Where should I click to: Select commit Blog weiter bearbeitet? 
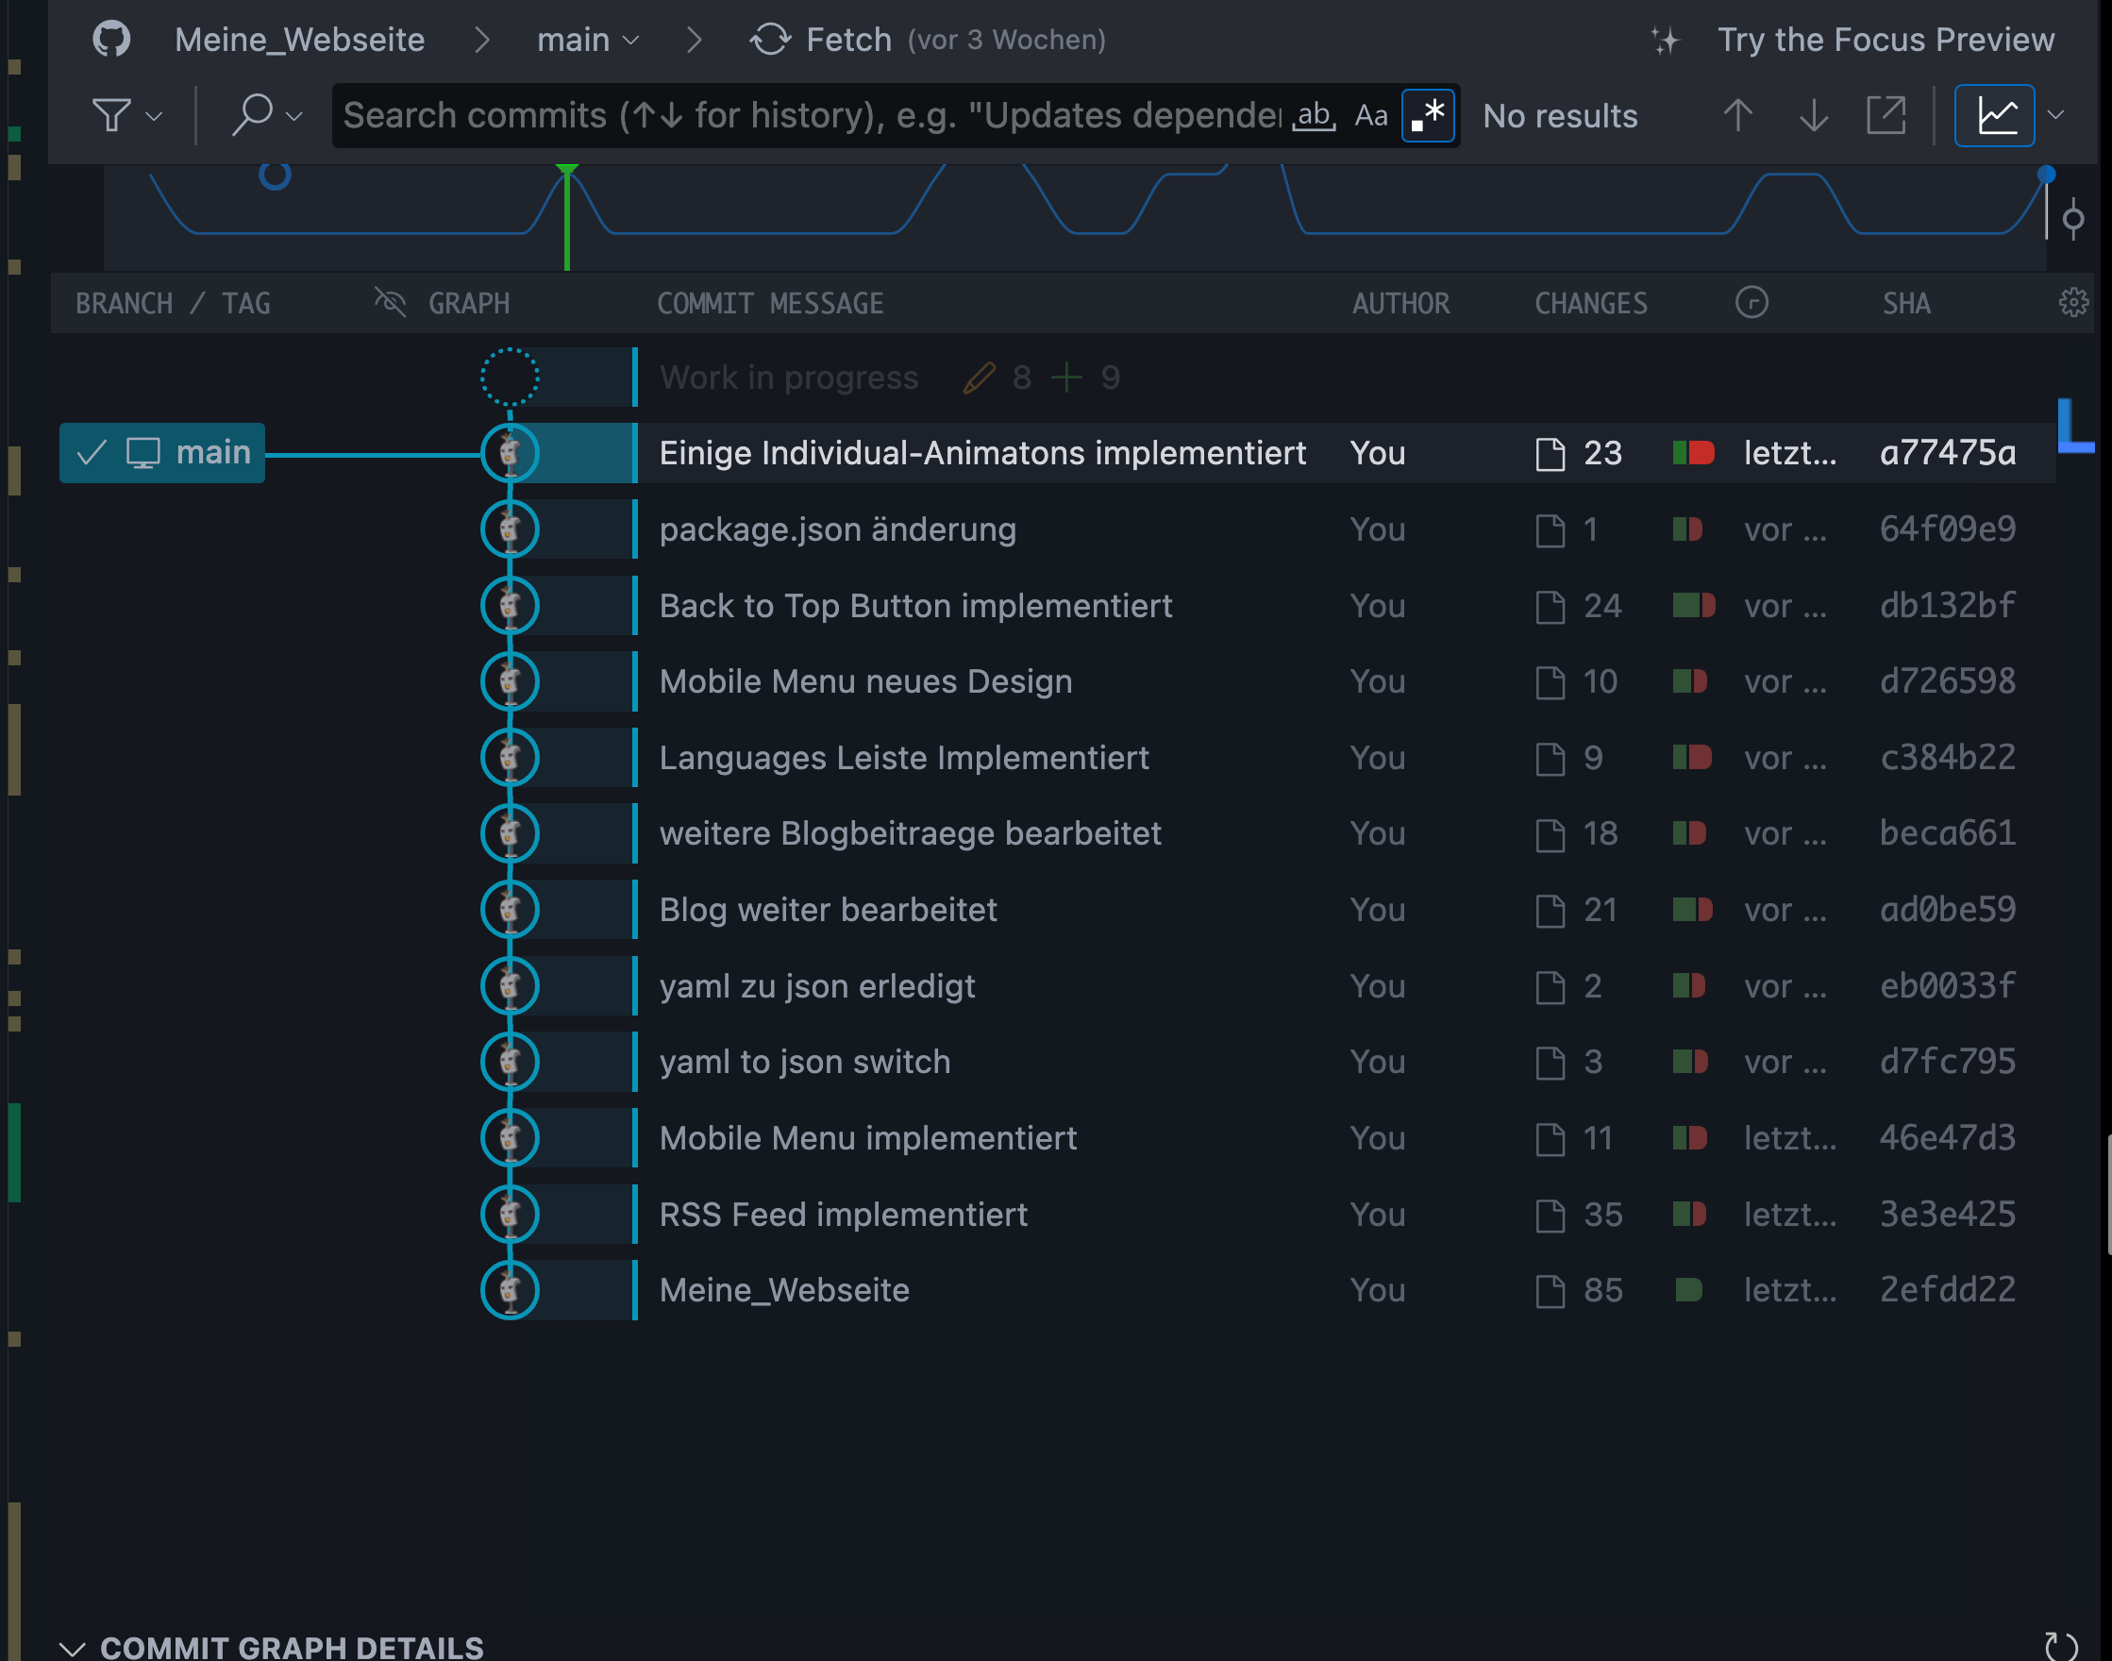1055,910
